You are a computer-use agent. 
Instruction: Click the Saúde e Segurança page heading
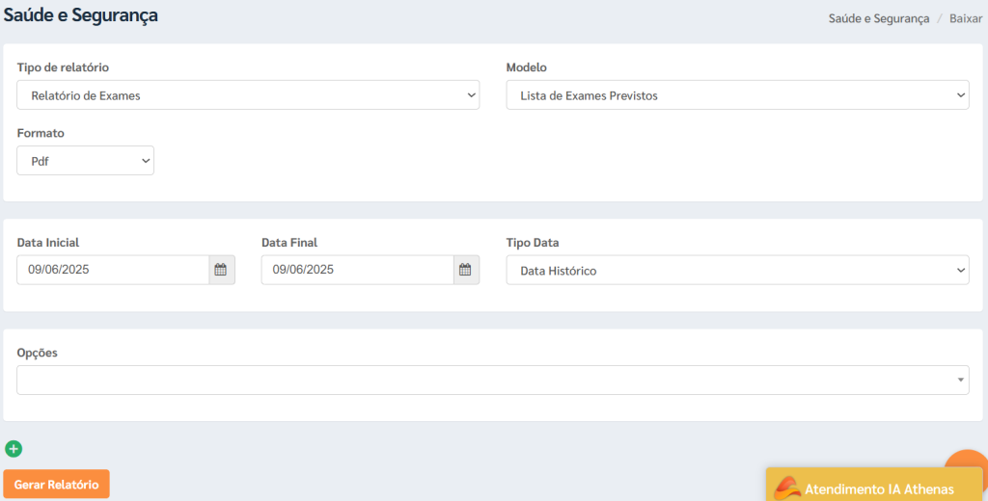[x=81, y=15]
